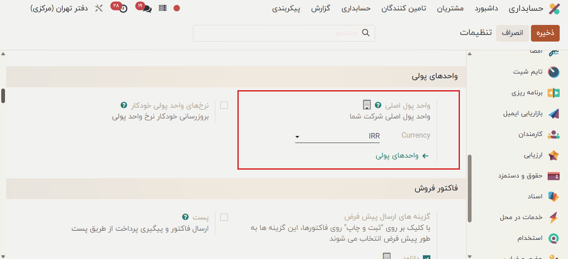The image size is (568, 259).
Task: Click main panel scrollbar down arrow
Action: [x=3, y=257]
